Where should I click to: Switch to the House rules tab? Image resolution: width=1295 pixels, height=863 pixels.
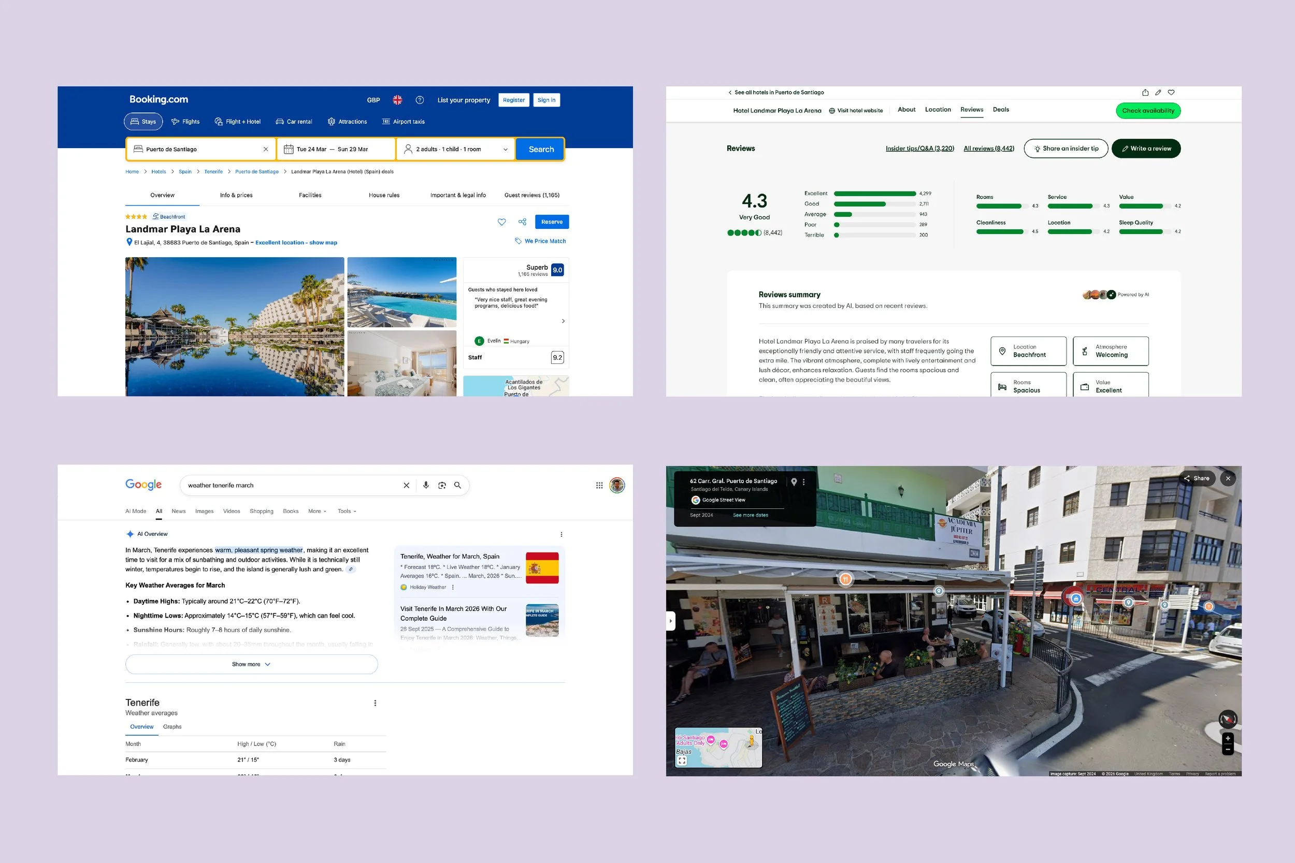(384, 195)
